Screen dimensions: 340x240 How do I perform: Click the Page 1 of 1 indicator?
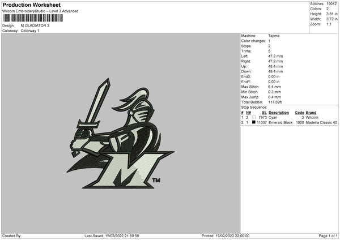(x=328, y=236)
